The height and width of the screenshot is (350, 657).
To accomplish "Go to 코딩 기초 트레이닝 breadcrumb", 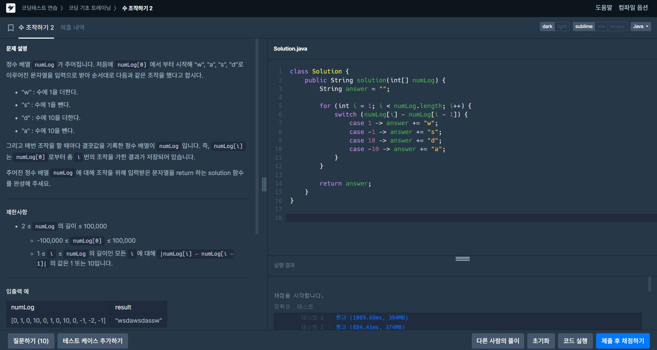I will [x=90, y=8].
